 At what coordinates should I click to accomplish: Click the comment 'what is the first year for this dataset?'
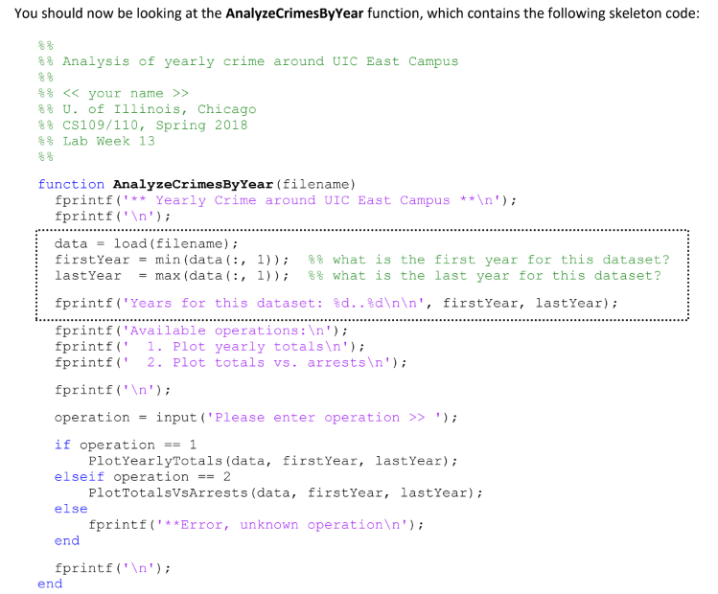489,260
